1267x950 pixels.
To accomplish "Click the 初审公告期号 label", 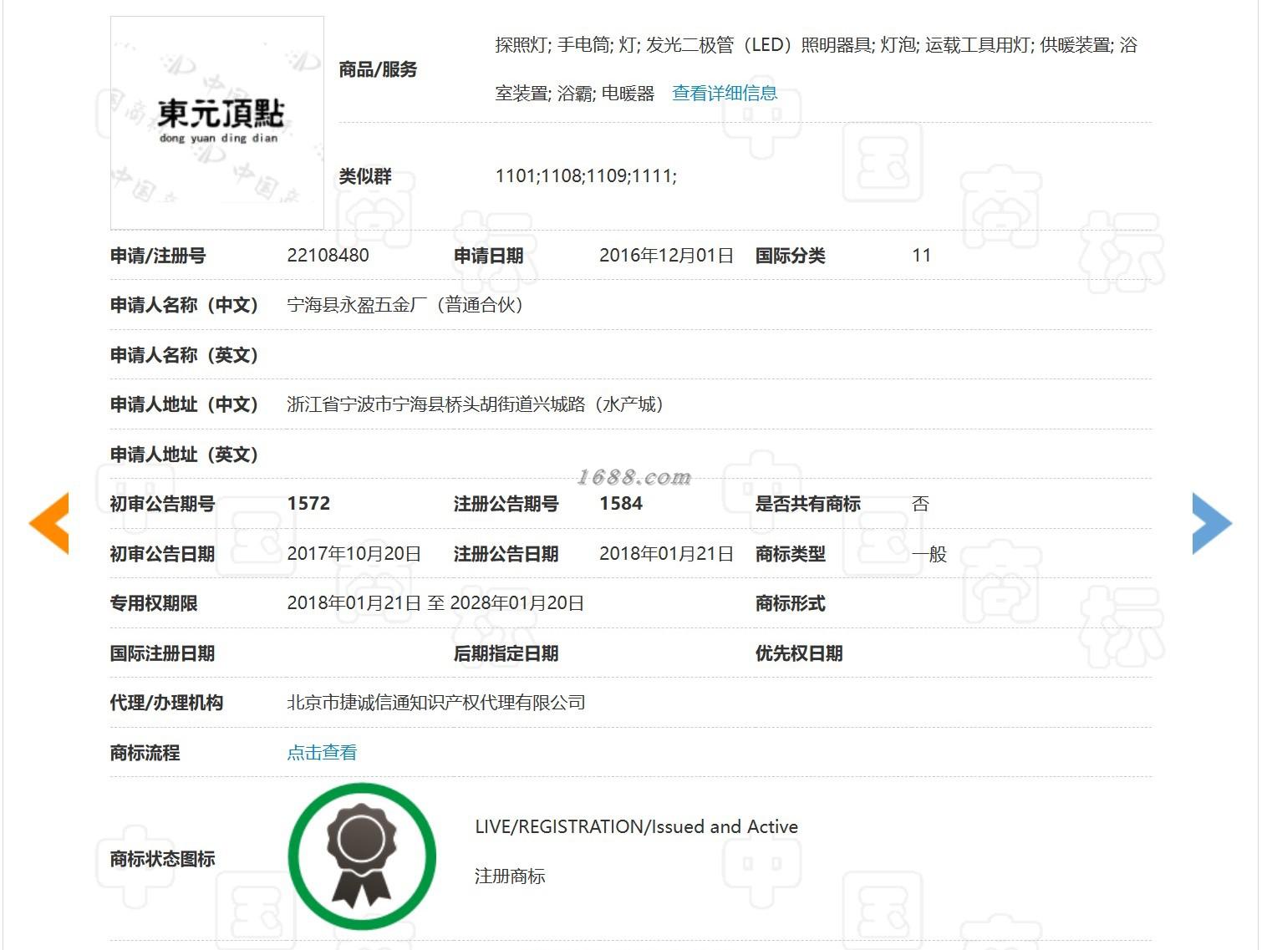I will pos(162,504).
